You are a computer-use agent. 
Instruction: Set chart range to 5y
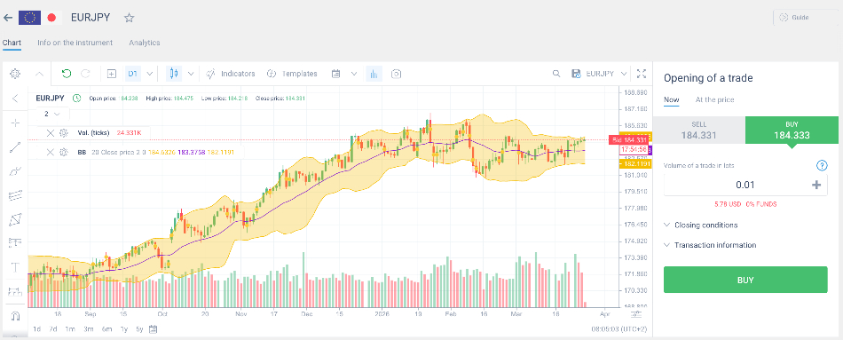pyautogui.click(x=139, y=328)
